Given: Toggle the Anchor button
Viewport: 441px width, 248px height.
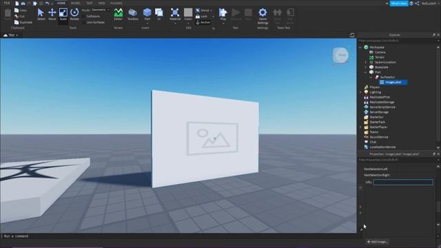Looking at the screenshot, I should point(203,22).
